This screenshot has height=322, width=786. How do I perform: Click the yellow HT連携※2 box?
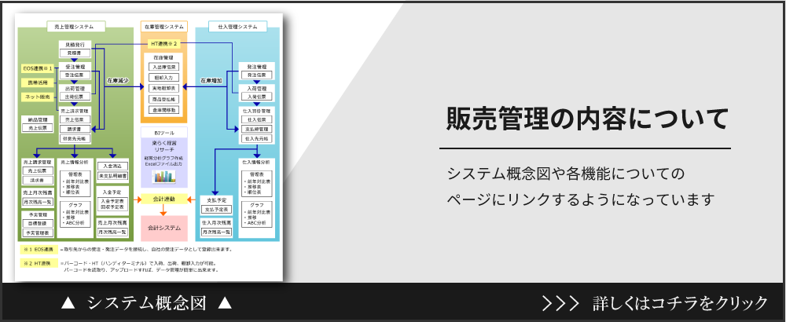[164, 43]
